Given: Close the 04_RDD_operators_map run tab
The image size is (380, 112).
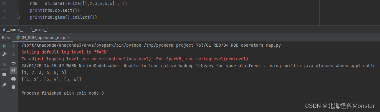Looking at the screenshot, I should tap(69, 38).
